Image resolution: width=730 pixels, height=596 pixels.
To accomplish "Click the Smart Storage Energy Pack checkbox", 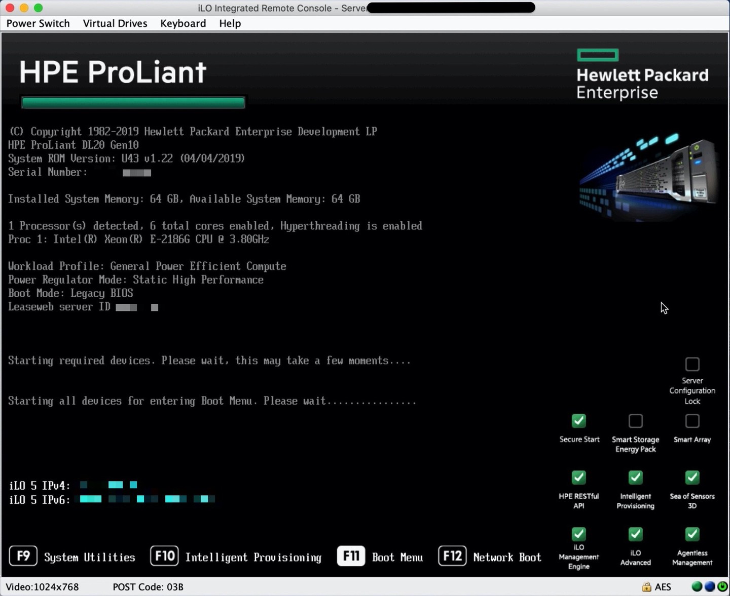I will (x=635, y=421).
